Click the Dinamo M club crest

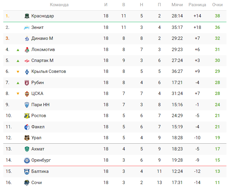point(27,38)
